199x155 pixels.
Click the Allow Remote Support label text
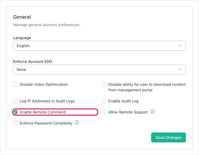pyautogui.click(x=128, y=112)
